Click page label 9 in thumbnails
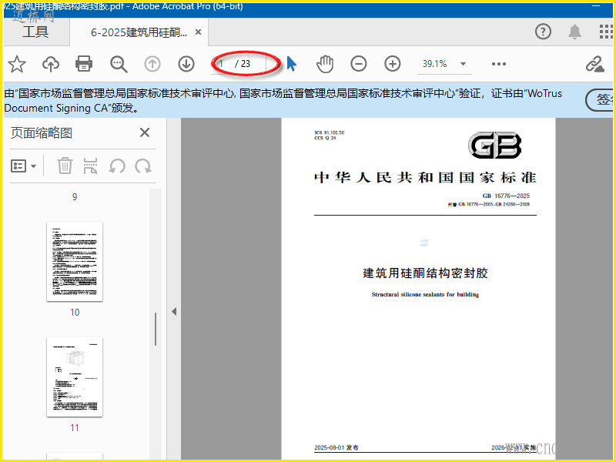This screenshot has height=462, width=616. click(75, 197)
